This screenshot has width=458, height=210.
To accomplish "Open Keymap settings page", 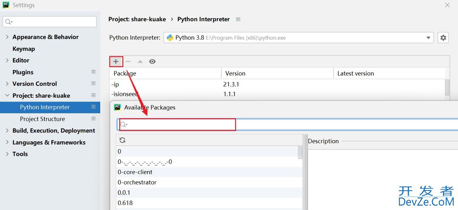I will pos(24,49).
